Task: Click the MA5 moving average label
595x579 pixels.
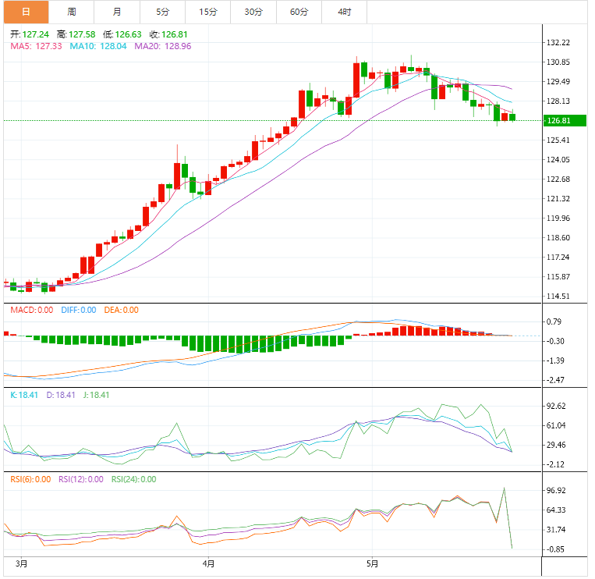Action: [35, 47]
